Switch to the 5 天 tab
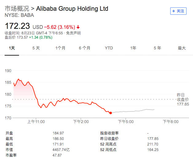The image size is (193, 159). (36, 48)
